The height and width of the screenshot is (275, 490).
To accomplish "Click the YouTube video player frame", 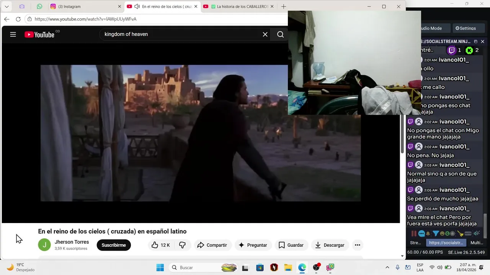I will point(201,133).
